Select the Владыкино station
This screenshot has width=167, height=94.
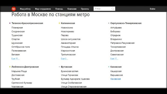tap(116, 39)
